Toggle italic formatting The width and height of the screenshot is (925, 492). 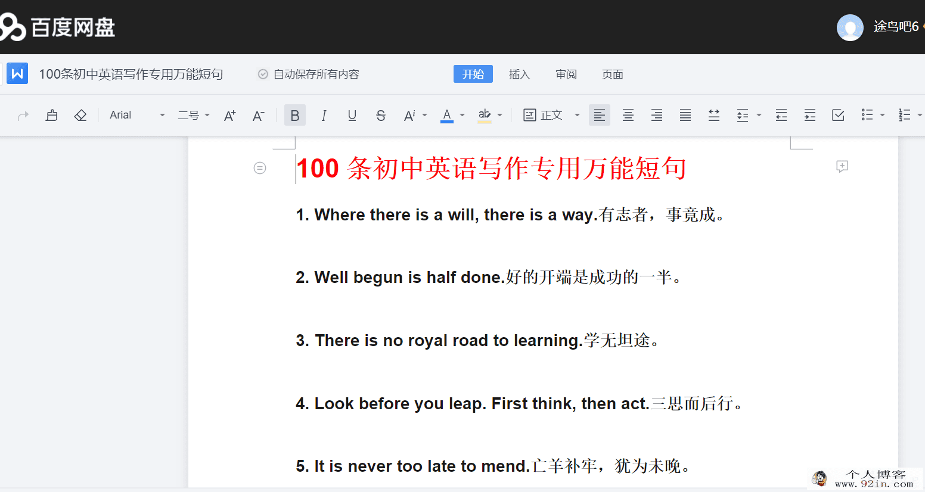point(324,116)
